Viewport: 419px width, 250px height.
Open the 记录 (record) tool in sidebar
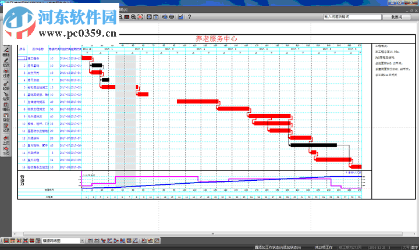[6, 128]
